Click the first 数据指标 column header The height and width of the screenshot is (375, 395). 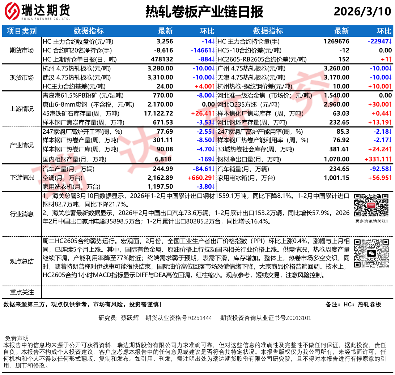click(89, 31)
